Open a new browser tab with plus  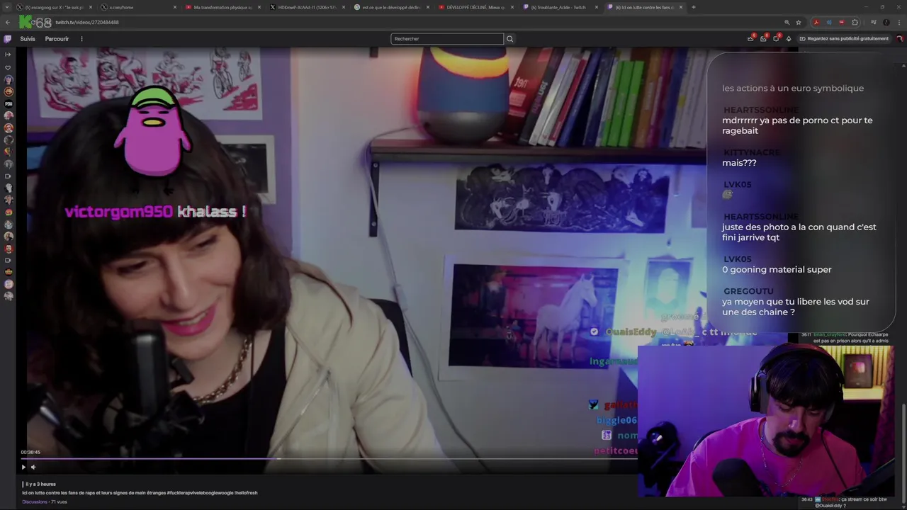click(x=693, y=7)
